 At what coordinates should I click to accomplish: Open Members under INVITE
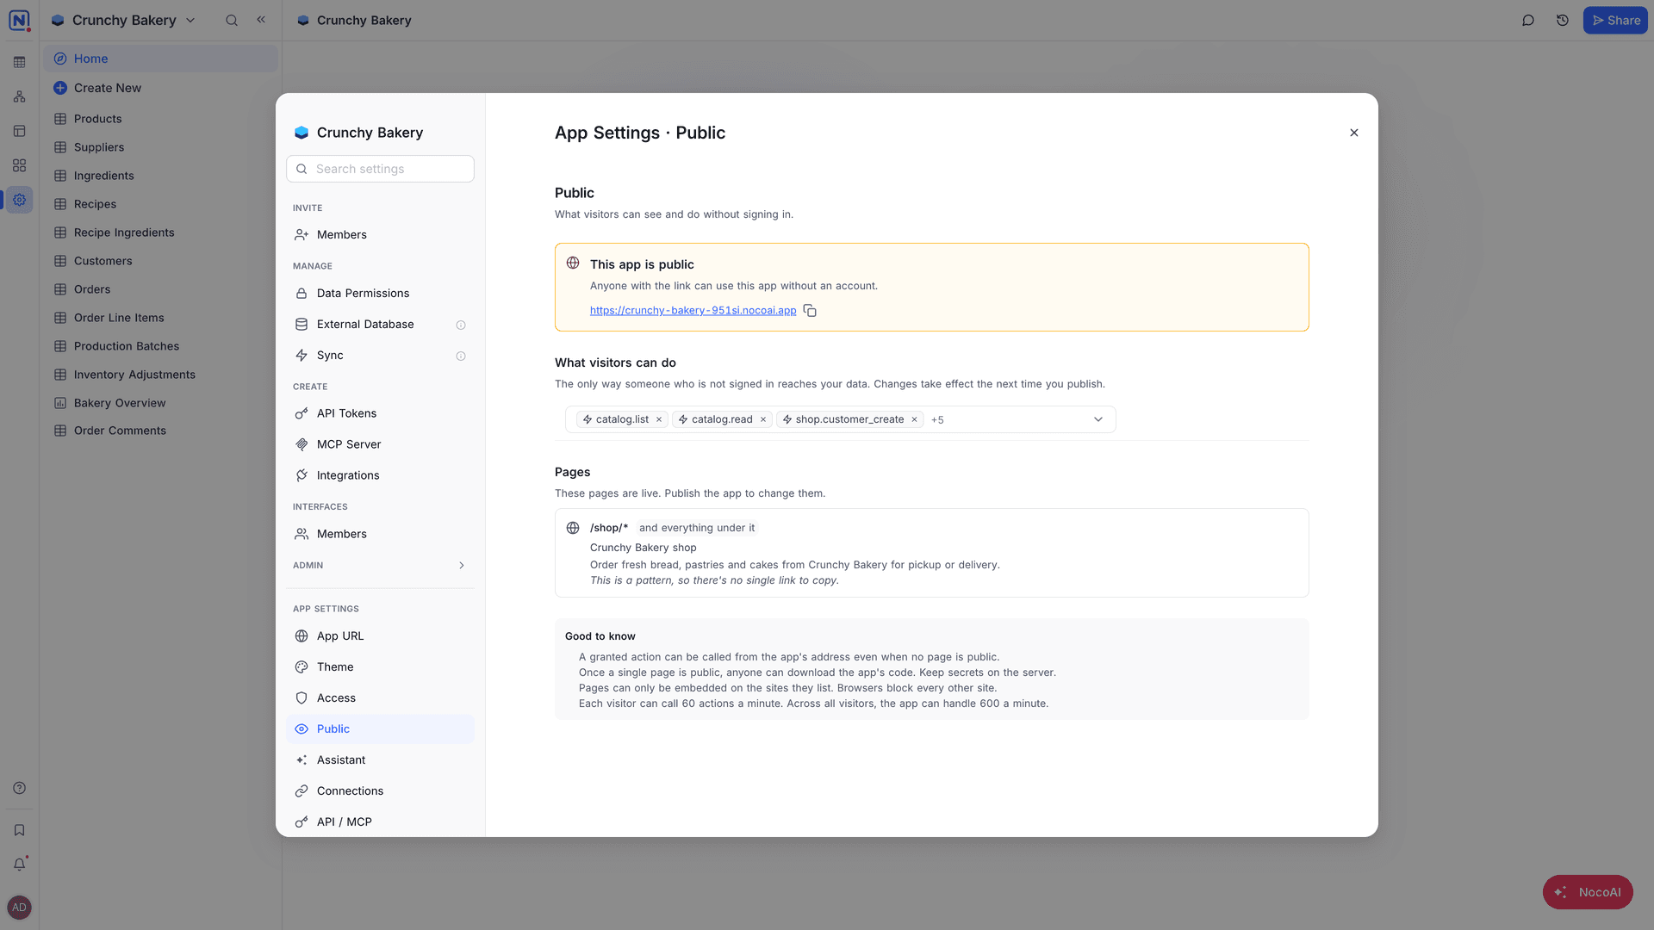pyautogui.click(x=380, y=235)
